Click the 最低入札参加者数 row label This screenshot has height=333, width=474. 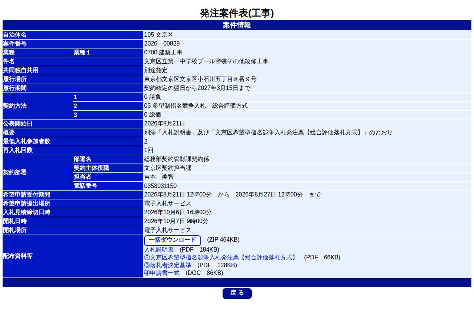(x=73, y=141)
